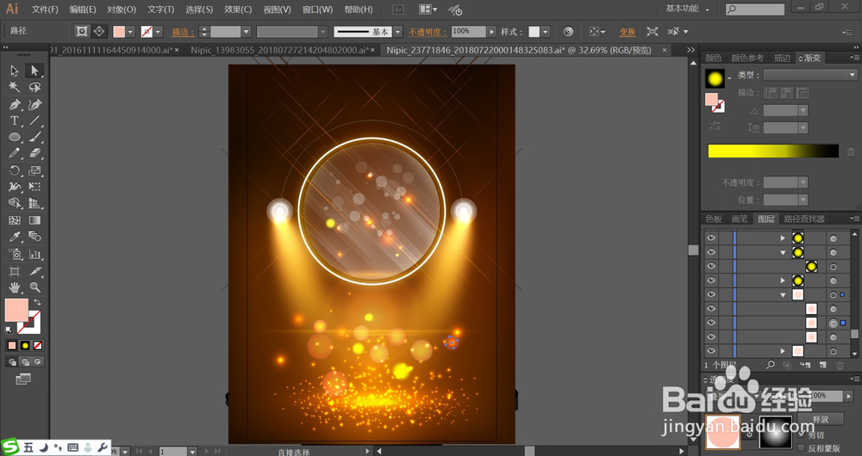Screen dimensions: 862x456
Task: Select the Eyedropper tool
Action: 15,237
